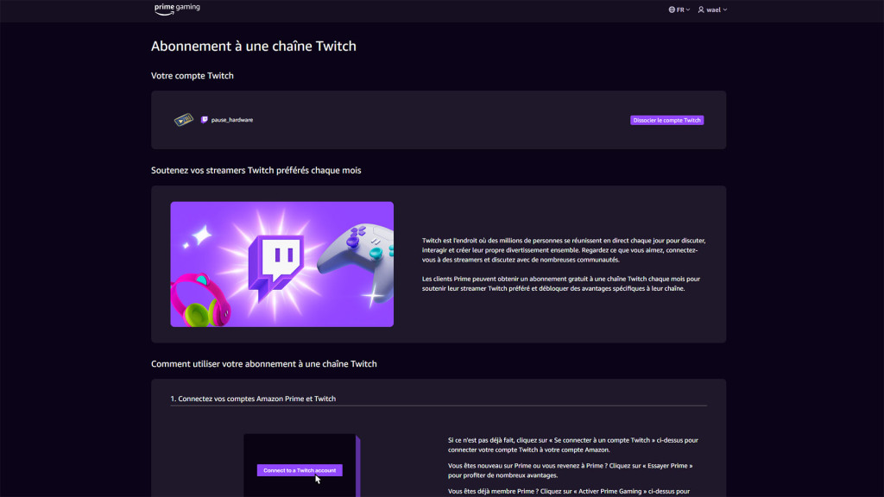This screenshot has height=497, width=884.
Task: Click step 1 Connectez vos comptes title
Action: pyautogui.click(x=253, y=399)
